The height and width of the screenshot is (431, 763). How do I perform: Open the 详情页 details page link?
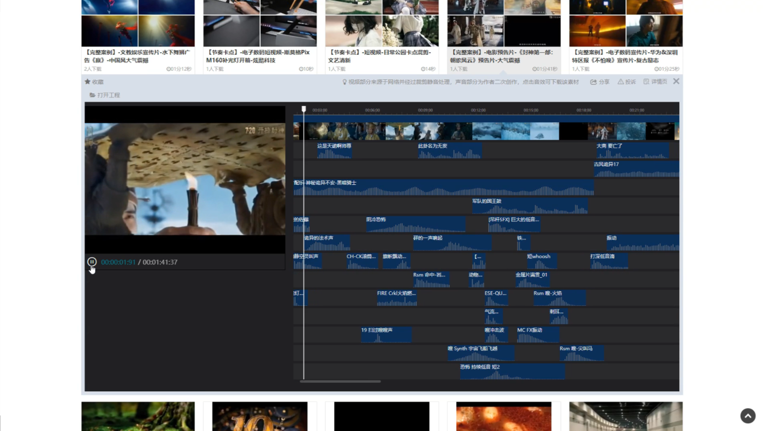(655, 82)
